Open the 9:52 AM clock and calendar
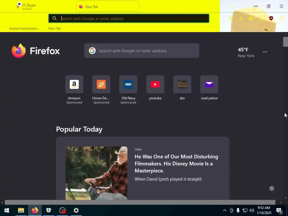The image size is (288, 216). coord(264,210)
